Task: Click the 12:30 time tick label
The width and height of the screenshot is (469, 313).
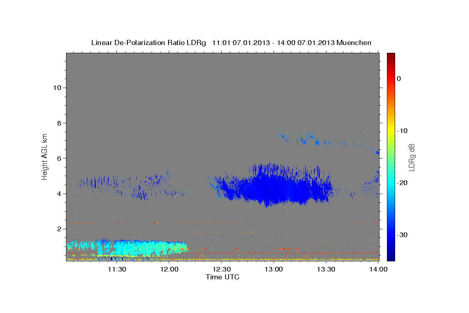Action: 222,269
